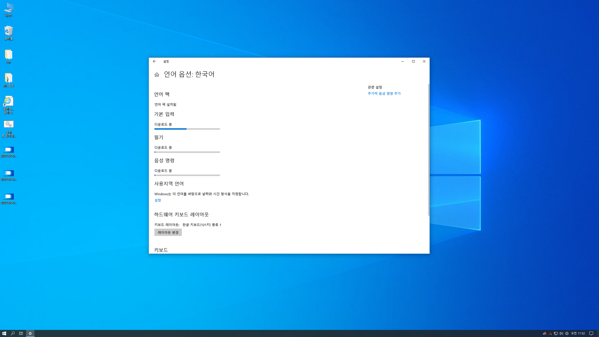The image size is (599, 337).
Task: Click the 사용지역 언어 heading
Action: 169,184
